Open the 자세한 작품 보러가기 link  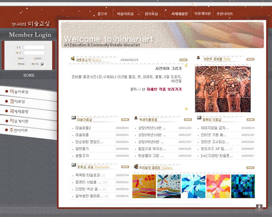point(164,89)
